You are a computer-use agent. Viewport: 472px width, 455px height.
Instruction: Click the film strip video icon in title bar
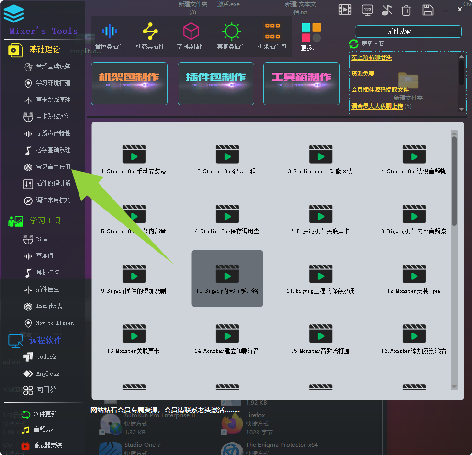point(345,10)
